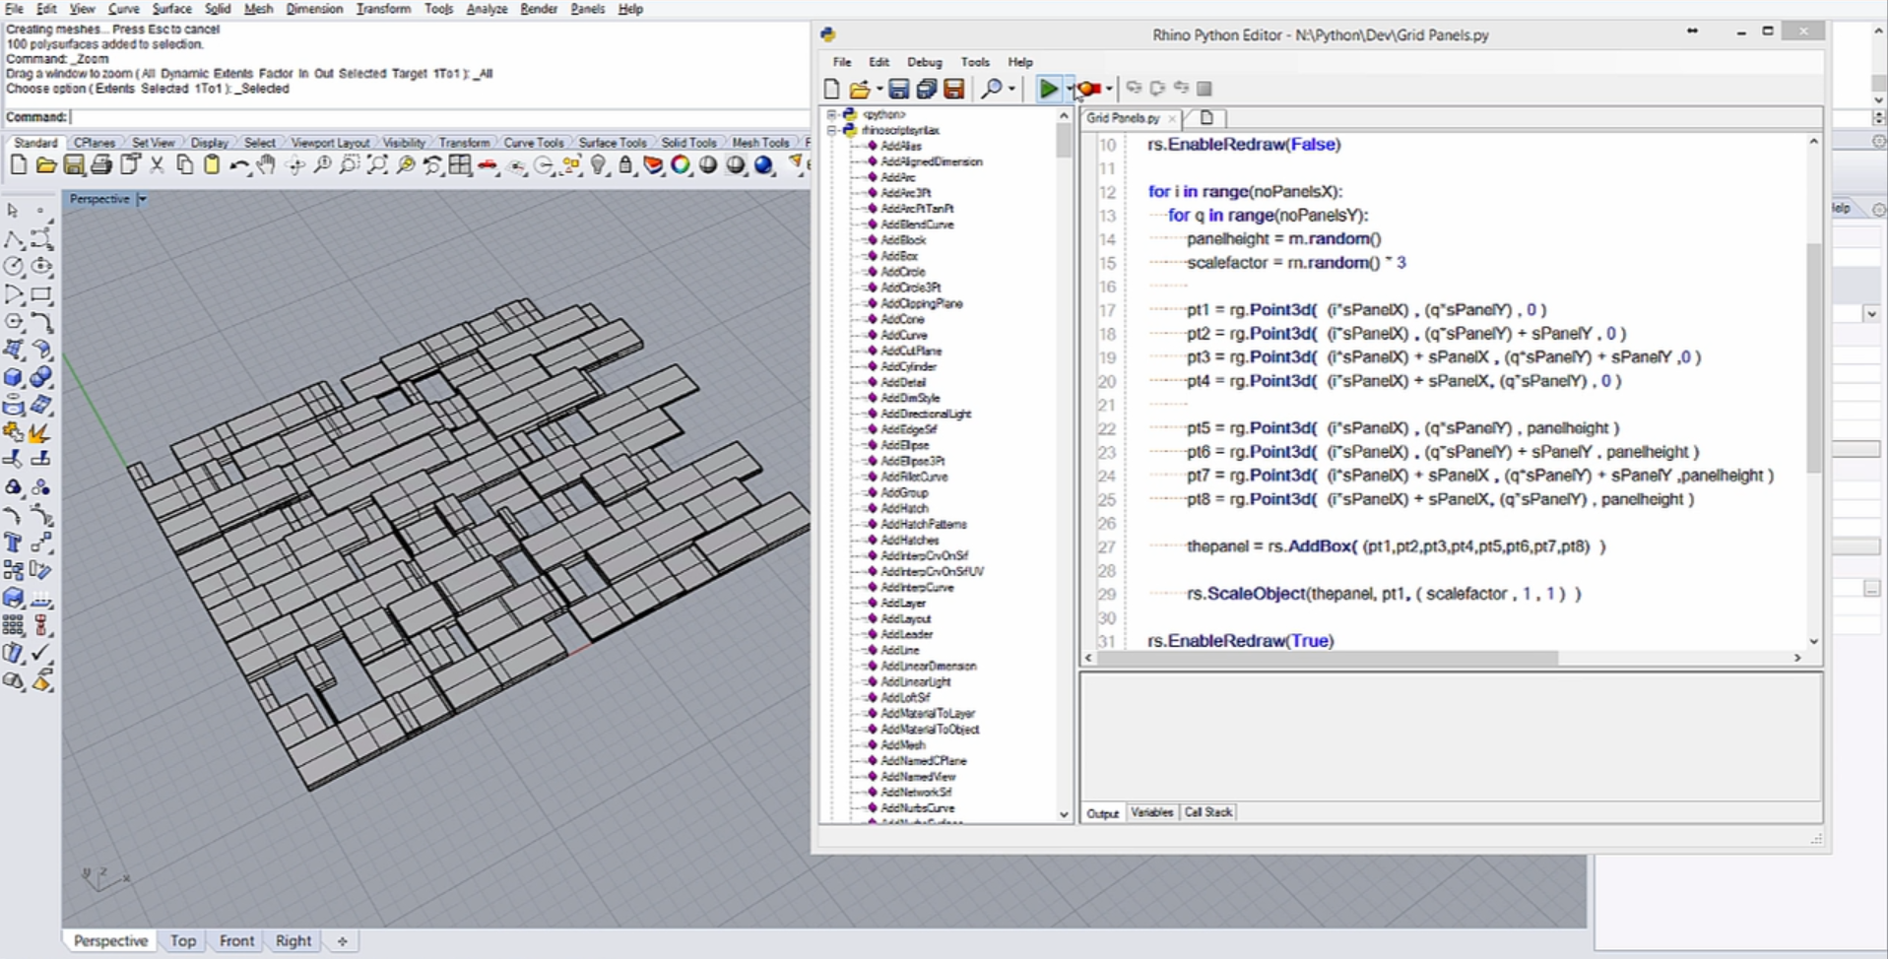Click the Save All stacked disks icon
1888x959 pixels.
point(926,89)
